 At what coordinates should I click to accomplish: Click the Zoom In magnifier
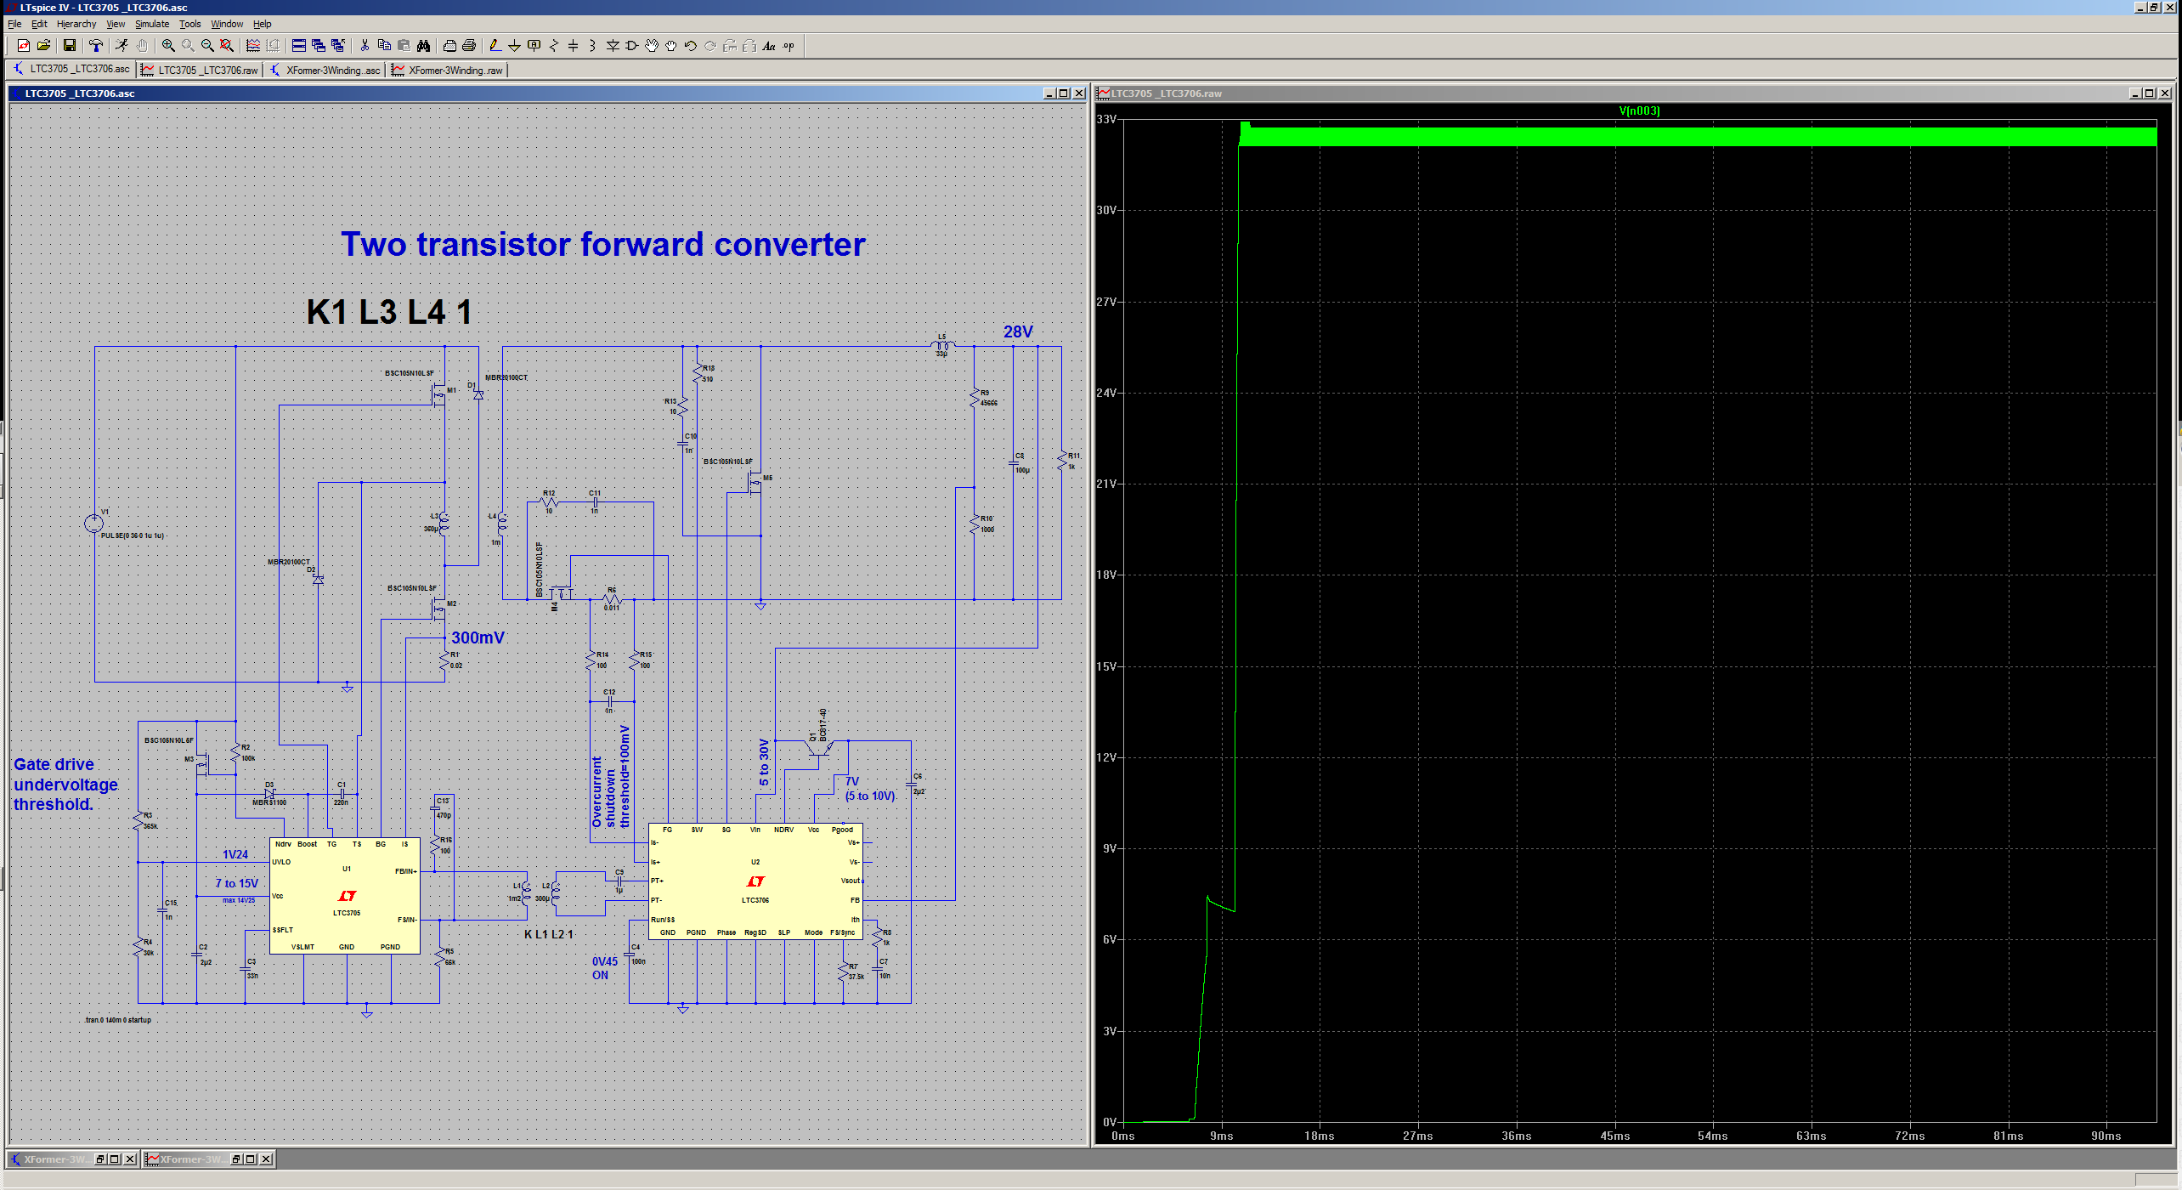coord(168,46)
